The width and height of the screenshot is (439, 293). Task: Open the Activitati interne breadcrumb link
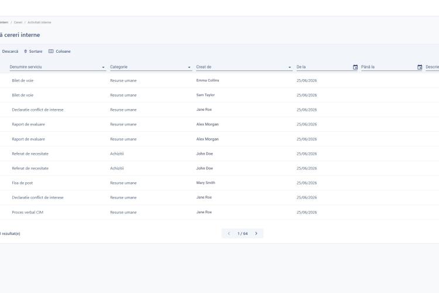click(39, 22)
